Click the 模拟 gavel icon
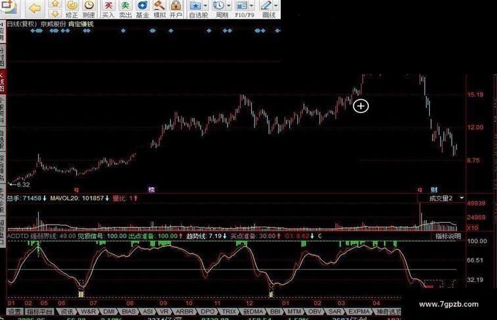 point(159,6)
